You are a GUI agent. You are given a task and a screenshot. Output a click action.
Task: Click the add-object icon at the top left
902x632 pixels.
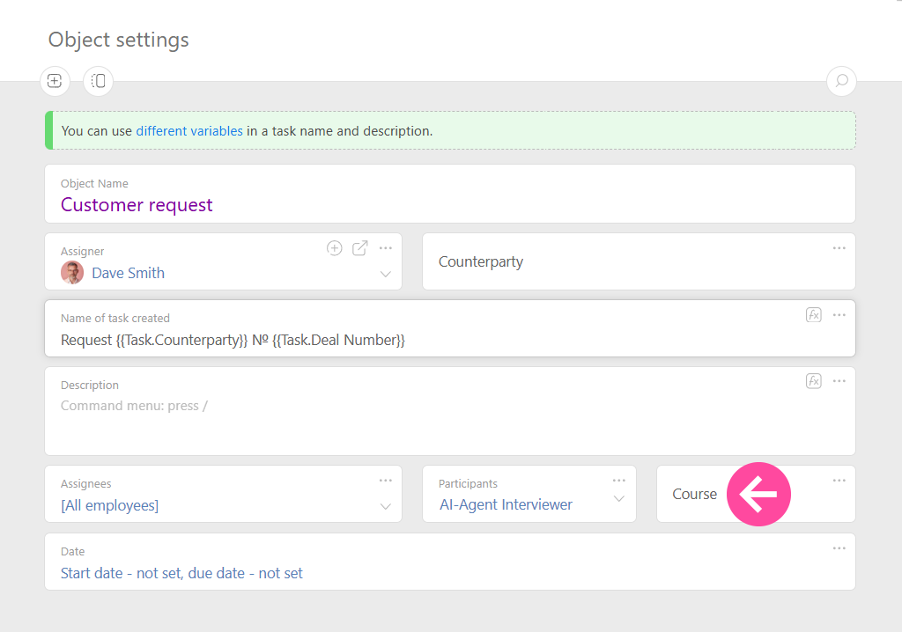(x=54, y=81)
